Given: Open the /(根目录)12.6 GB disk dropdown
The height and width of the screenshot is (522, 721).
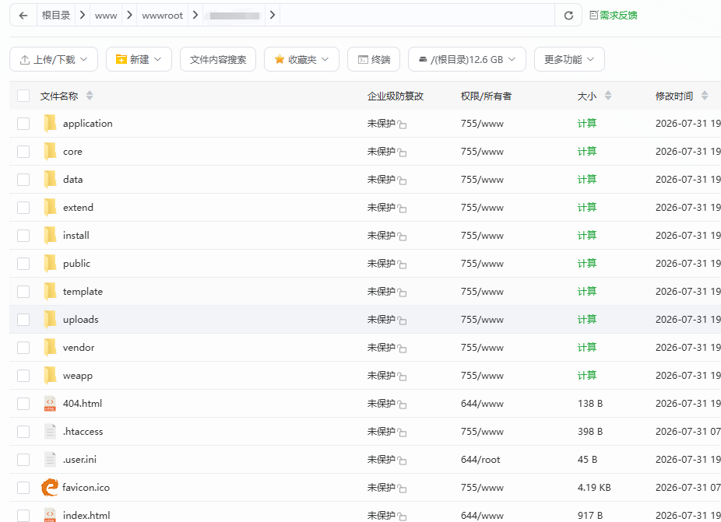Looking at the screenshot, I should point(467,59).
